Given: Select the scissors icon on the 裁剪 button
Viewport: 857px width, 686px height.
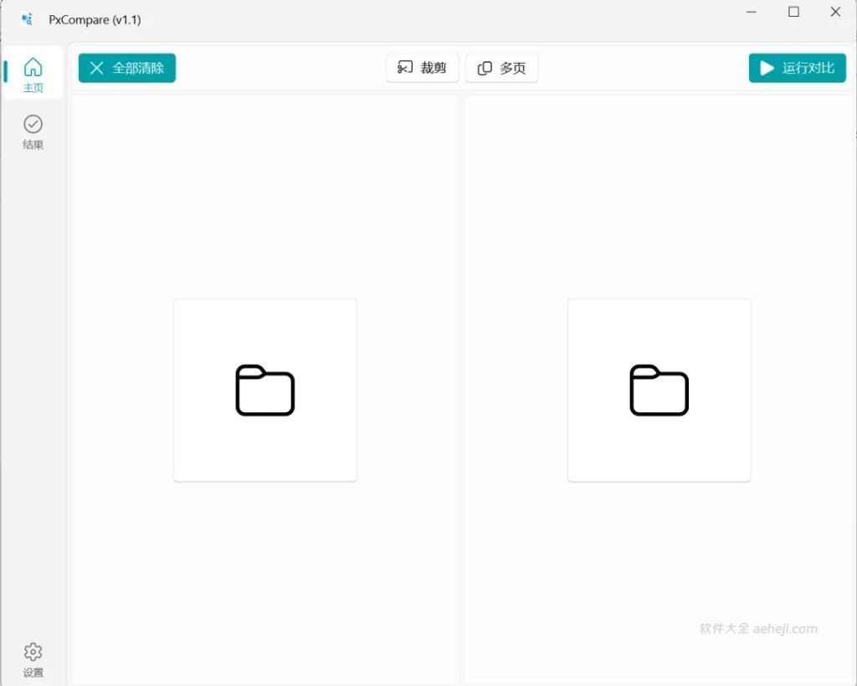Looking at the screenshot, I should 405,68.
